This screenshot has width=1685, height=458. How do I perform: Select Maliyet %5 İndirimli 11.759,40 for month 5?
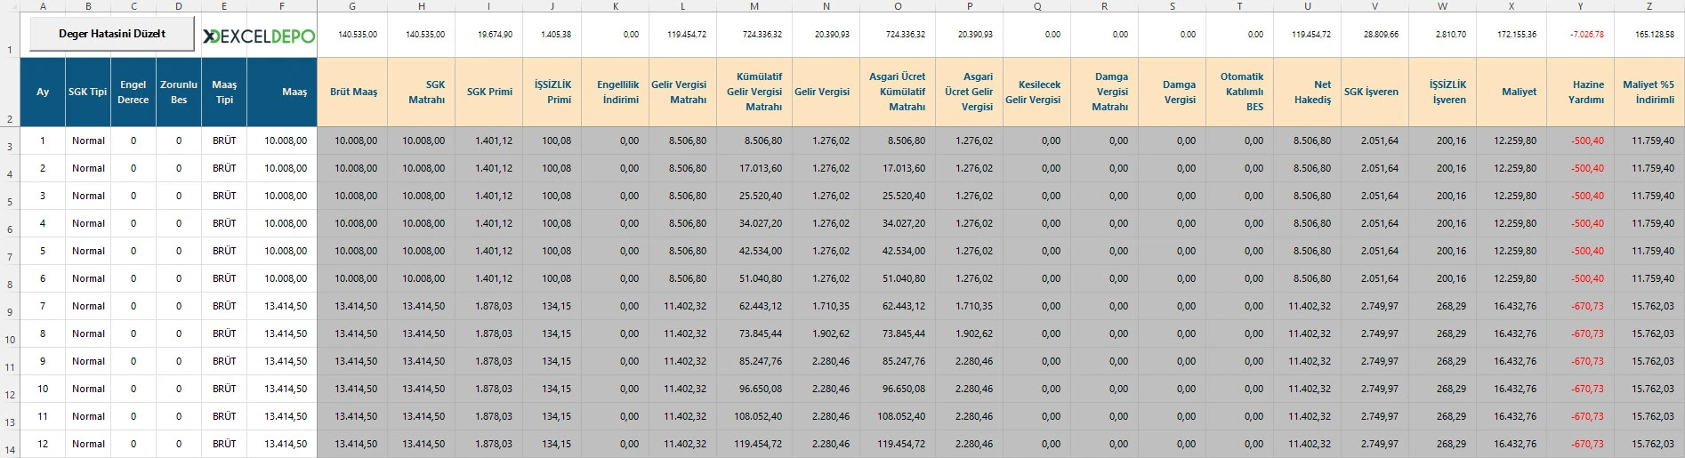pos(1649,251)
